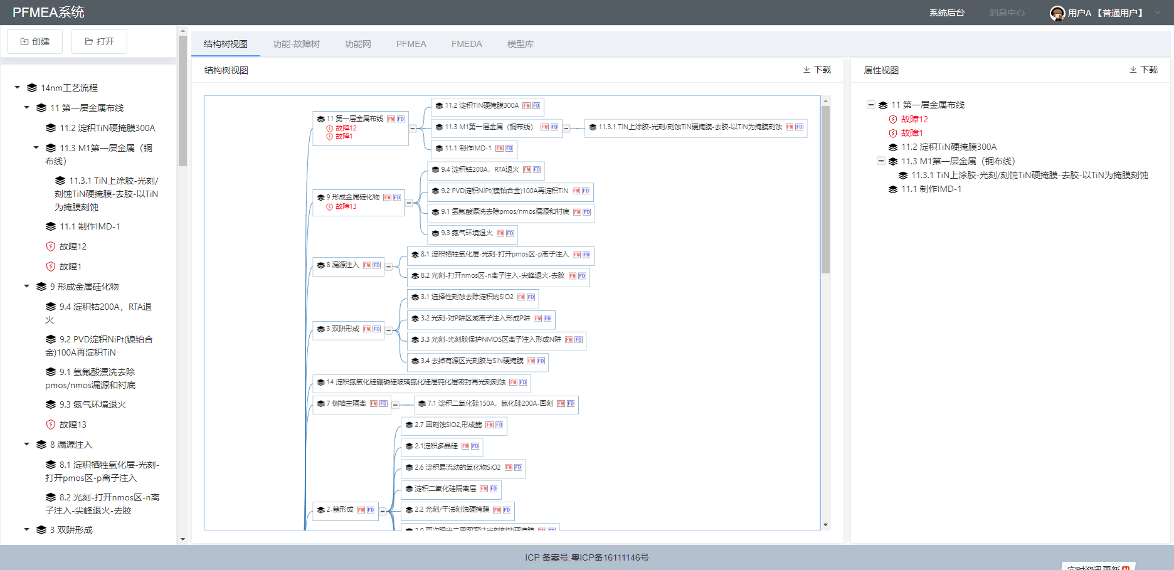Collapse 14nm工艺流程 root in left tree
This screenshot has height=570, width=1174.
pyautogui.click(x=18, y=88)
